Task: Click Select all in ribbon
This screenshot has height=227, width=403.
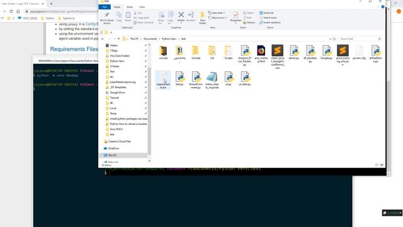Action: 266,13
